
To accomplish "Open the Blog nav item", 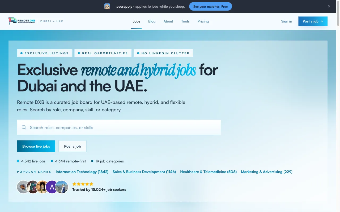I will pyautogui.click(x=152, y=21).
